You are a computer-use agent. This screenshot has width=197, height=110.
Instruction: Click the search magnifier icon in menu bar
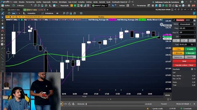pos(129,2)
